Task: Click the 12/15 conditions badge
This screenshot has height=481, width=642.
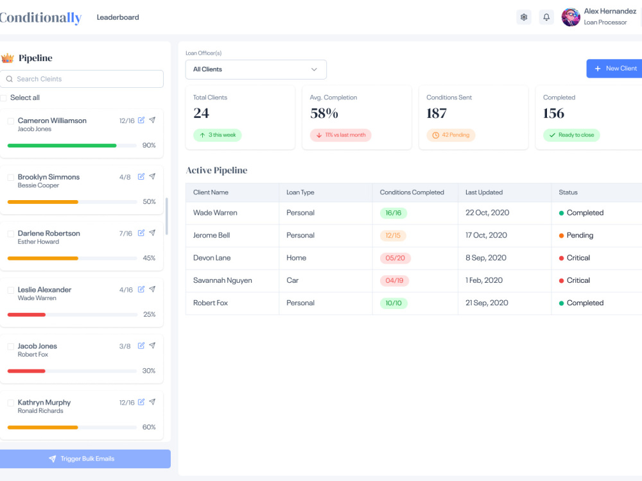Action: pyautogui.click(x=393, y=235)
